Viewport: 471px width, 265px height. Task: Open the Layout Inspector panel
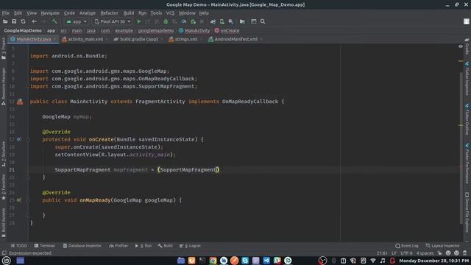coord(442,246)
